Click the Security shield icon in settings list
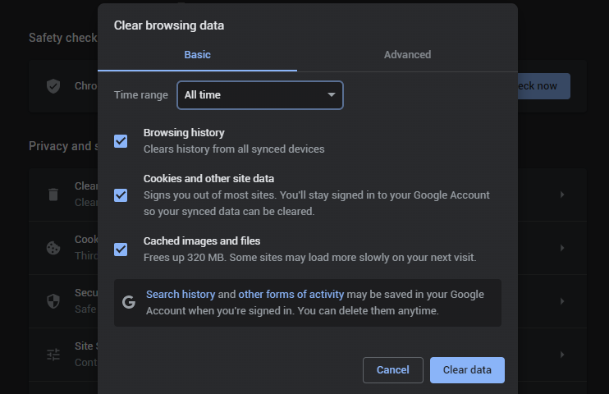 53,301
